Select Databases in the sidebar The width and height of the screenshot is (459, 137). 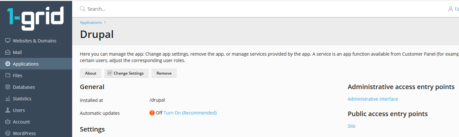pos(24,87)
